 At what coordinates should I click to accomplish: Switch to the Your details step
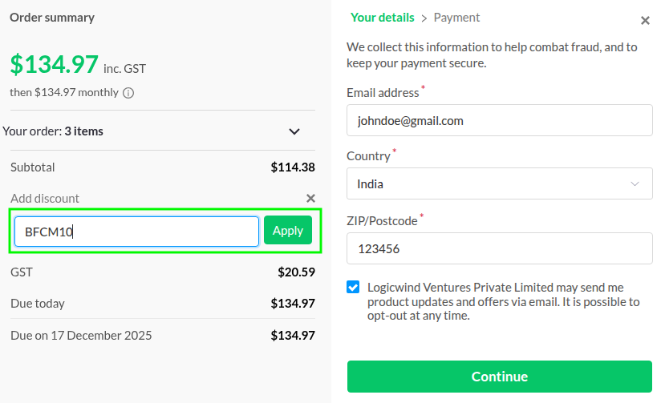[x=382, y=17]
